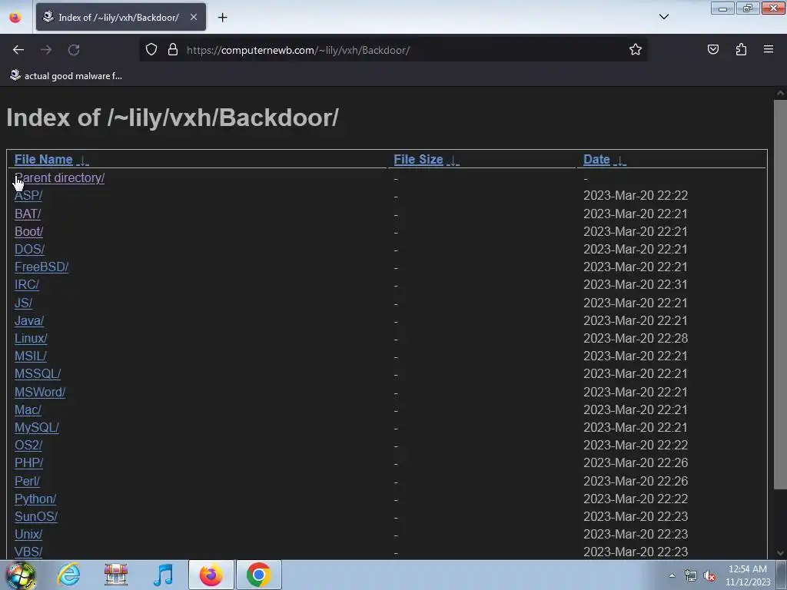Open the Firefox application menu
This screenshot has width=787, height=590.
[x=768, y=50]
